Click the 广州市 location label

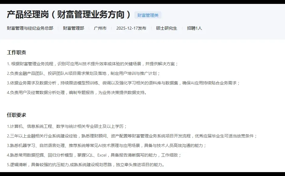point(100,28)
